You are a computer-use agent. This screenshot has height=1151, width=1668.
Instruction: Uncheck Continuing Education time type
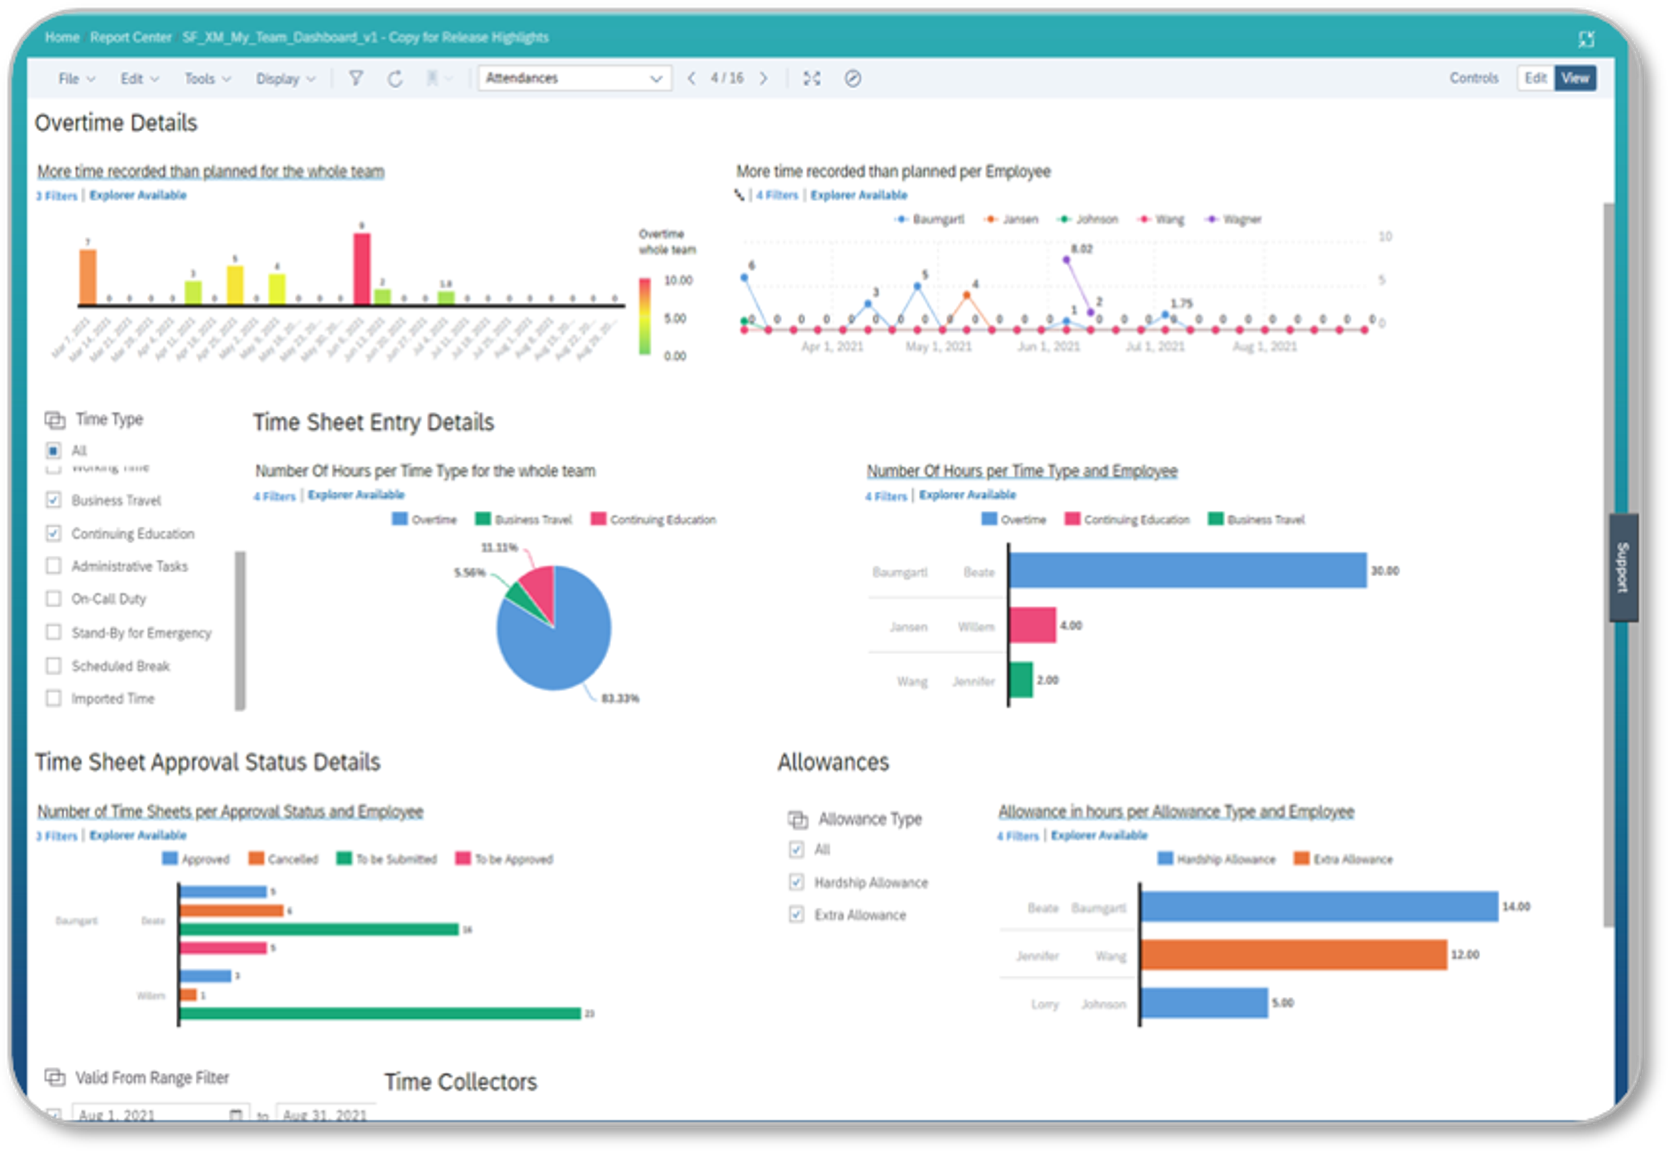(x=53, y=533)
